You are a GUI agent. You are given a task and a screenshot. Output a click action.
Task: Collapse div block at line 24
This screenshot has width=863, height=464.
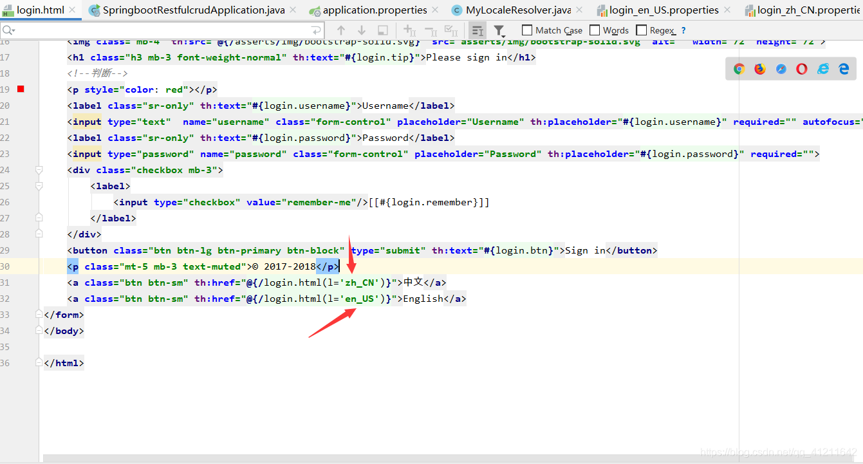(x=39, y=170)
